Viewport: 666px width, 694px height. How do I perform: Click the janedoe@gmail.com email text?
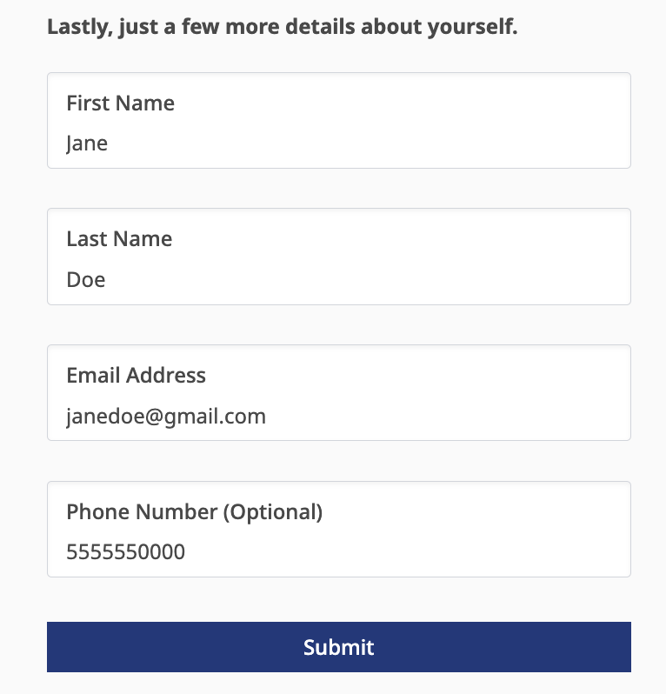[x=166, y=417]
